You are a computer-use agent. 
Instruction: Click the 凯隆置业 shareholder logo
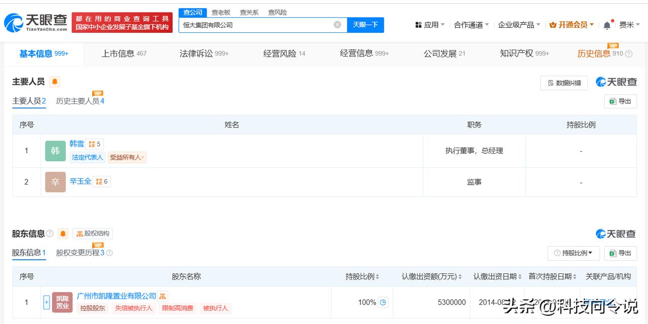[x=62, y=302]
